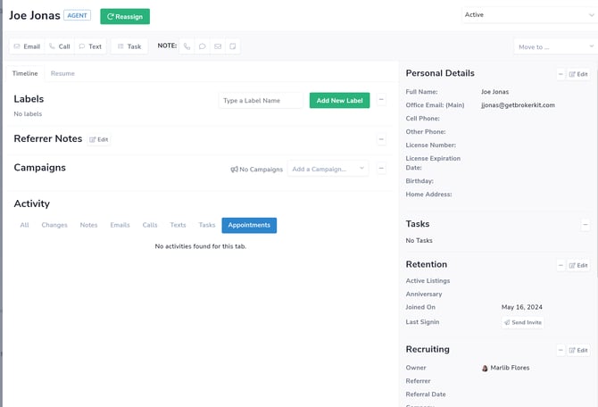Image resolution: width=598 pixels, height=407 pixels.
Task: Show the Calls activity tab
Action: [150, 225]
